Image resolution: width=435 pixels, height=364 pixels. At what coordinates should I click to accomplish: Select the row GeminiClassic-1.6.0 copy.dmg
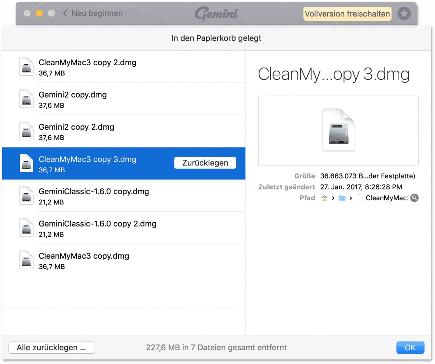click(124, 195)
